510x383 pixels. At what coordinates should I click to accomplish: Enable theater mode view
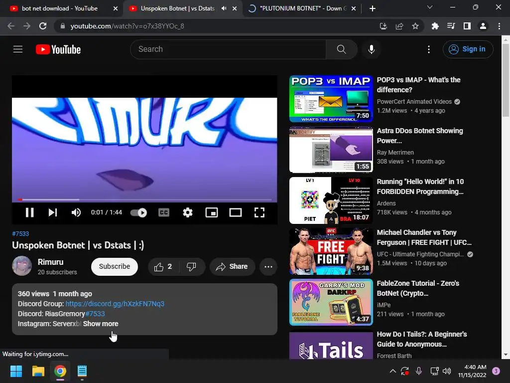(236, 212)
